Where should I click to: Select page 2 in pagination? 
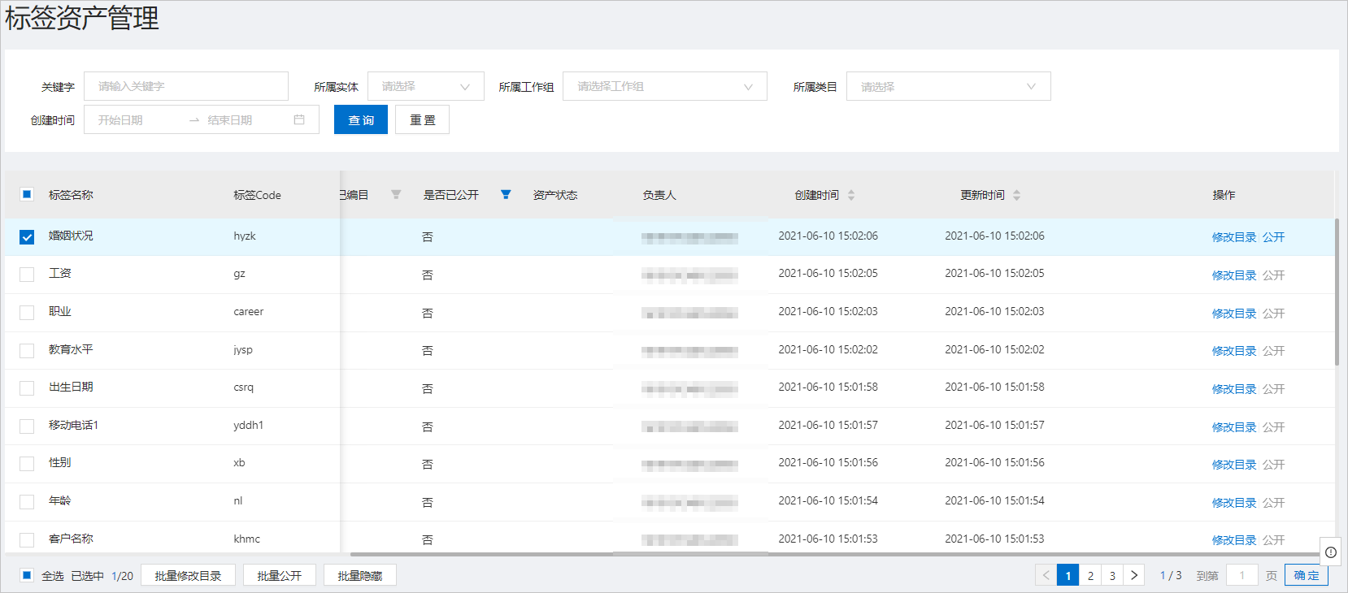pos(1090,575)
